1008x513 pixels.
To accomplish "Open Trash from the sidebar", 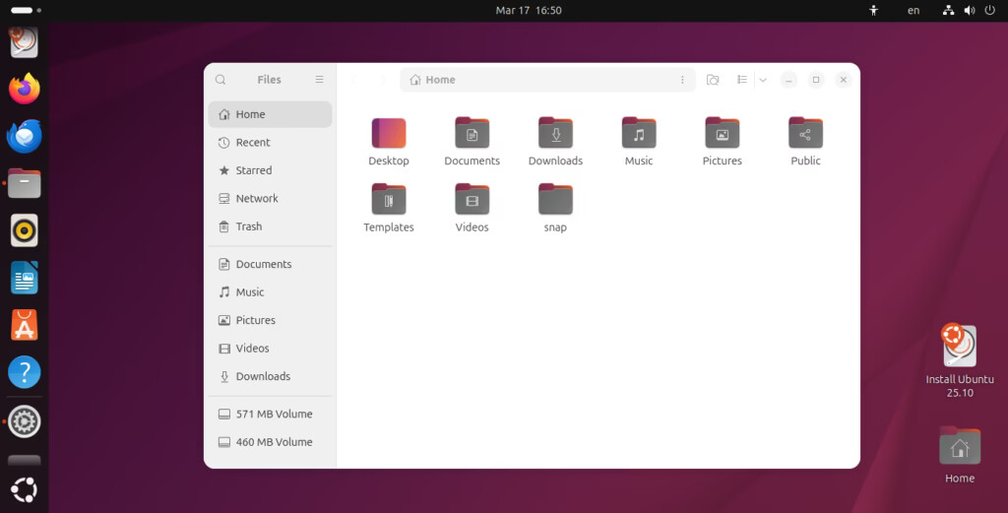I will coord(248,226).
